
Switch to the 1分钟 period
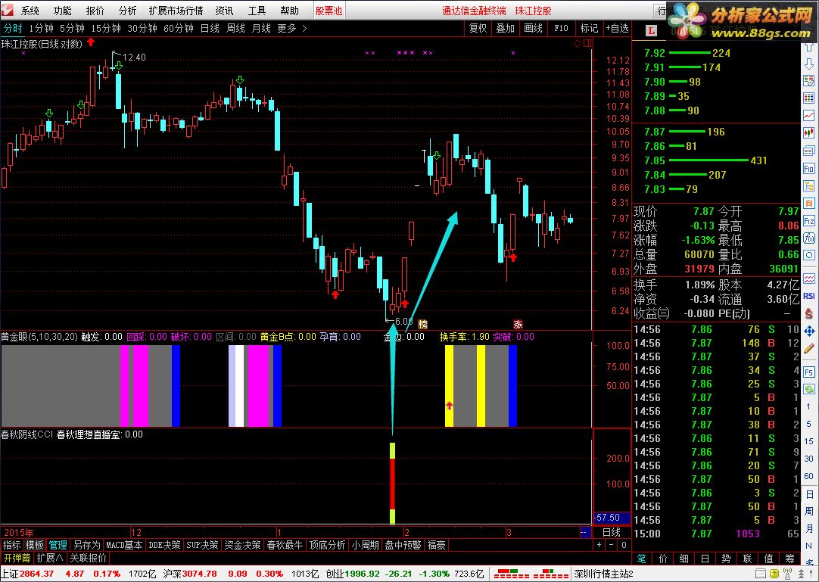click(42, 28)
